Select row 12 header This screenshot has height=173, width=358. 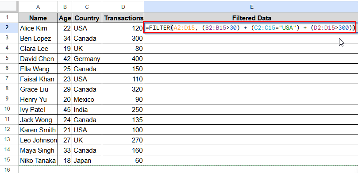[x=7, y=129]
